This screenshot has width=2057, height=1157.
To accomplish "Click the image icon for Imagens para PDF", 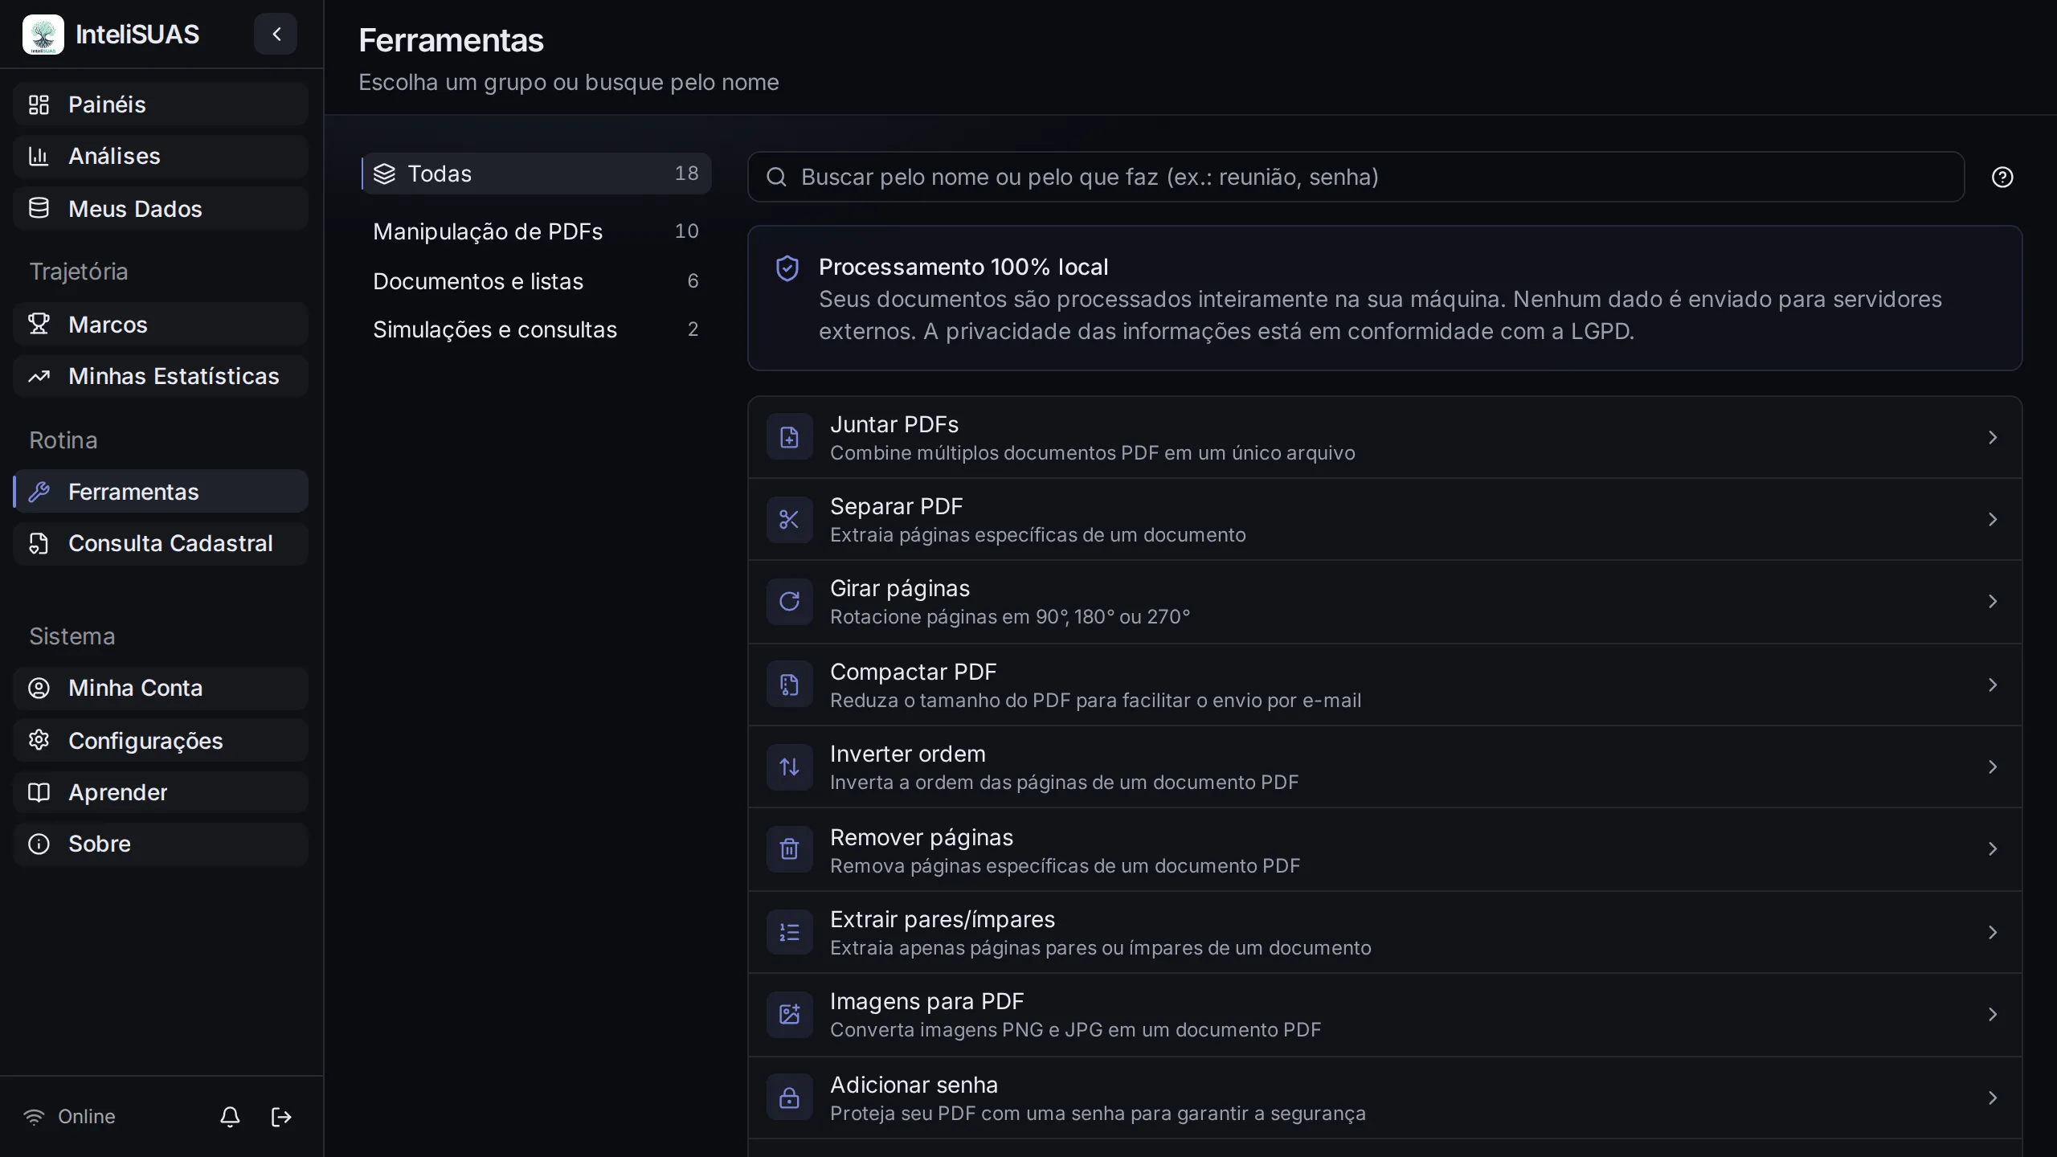I will [789, 1015].
